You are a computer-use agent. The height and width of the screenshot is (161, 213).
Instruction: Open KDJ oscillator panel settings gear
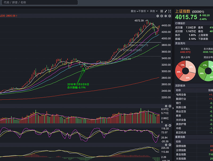pos(166,125)
